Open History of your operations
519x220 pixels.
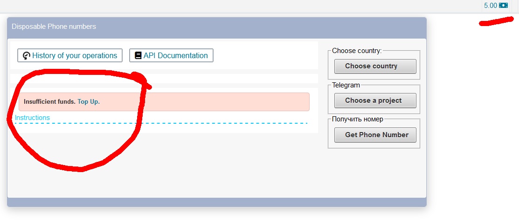tap(70, 55)
